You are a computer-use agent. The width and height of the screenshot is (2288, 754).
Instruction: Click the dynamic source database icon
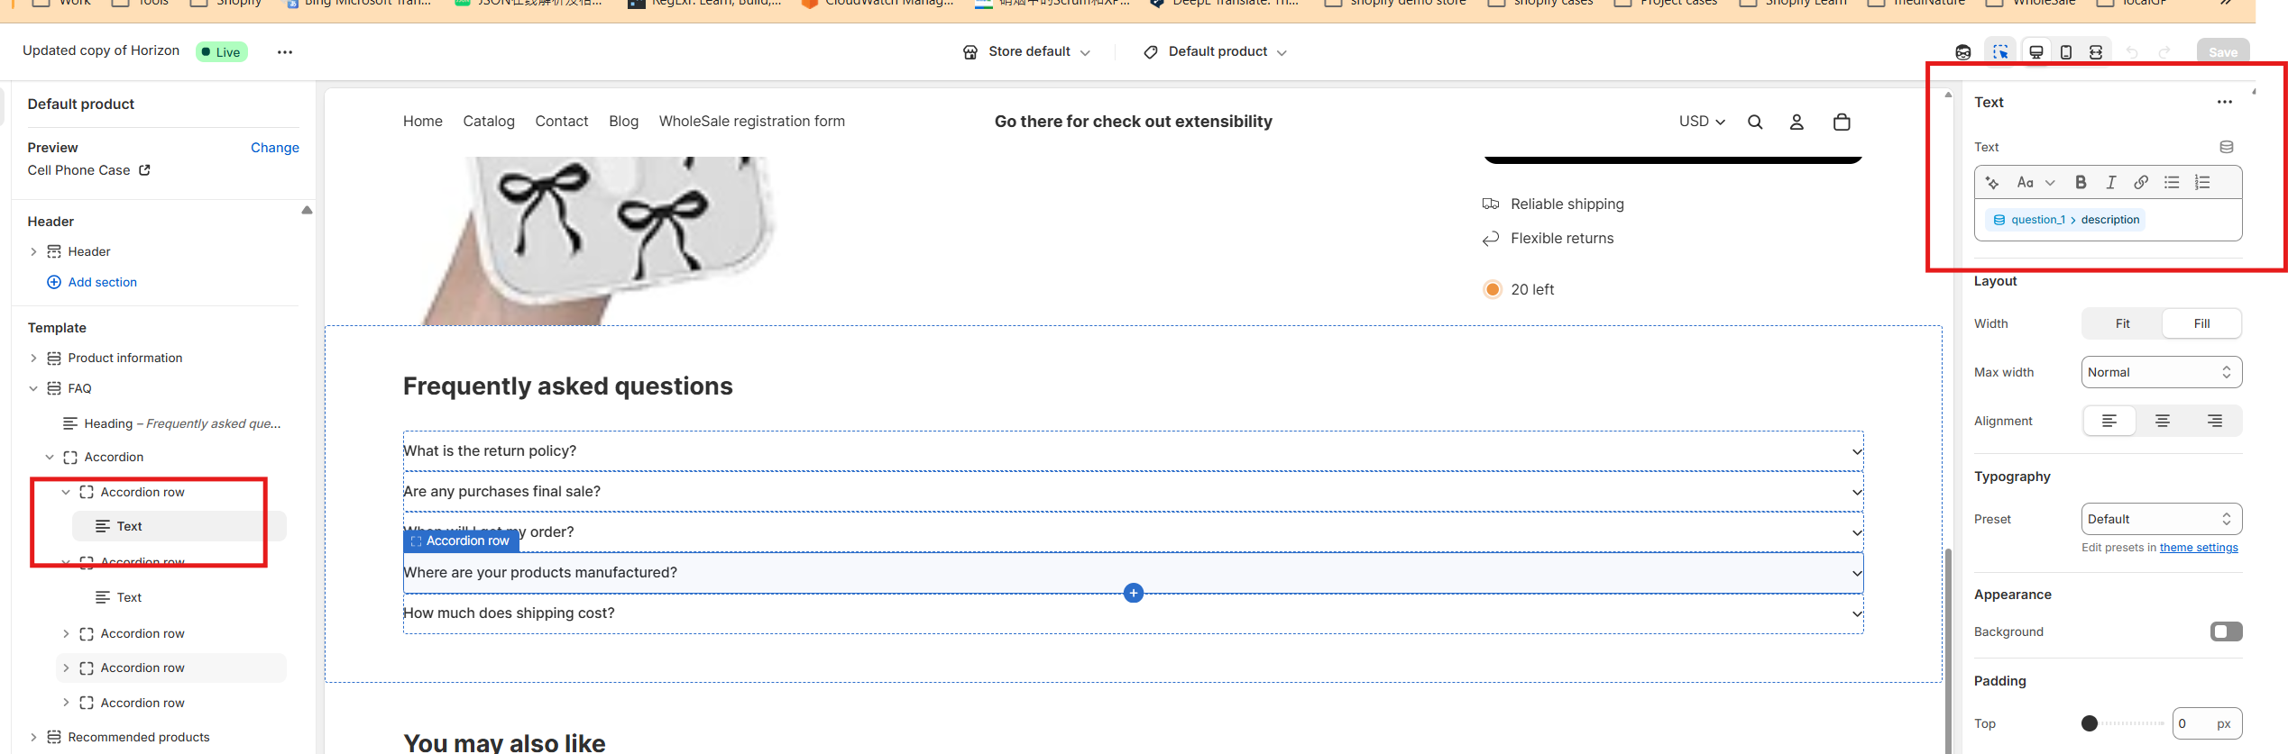coord(2226,147)
